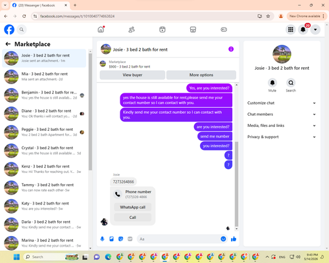Expand Media, files and links section
The height and width of the screenshot is (263, 329).
(x=282, y=126)
